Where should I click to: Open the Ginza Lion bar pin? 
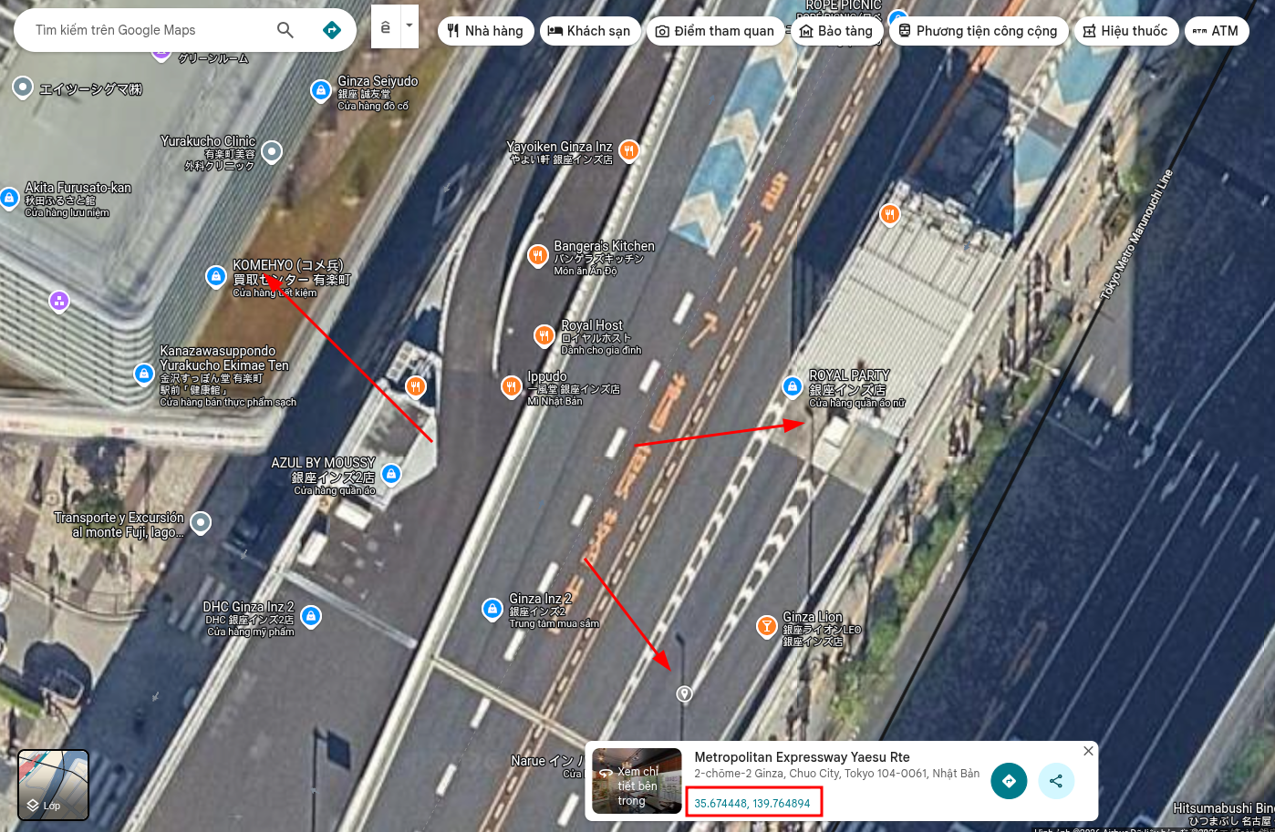767,626
